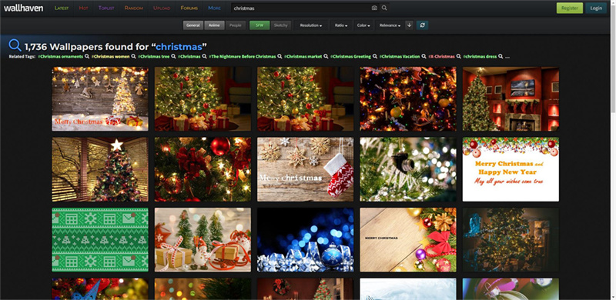Open the Hot wallpapers page
The image size is (616, 300).
[x=83, y=8]
